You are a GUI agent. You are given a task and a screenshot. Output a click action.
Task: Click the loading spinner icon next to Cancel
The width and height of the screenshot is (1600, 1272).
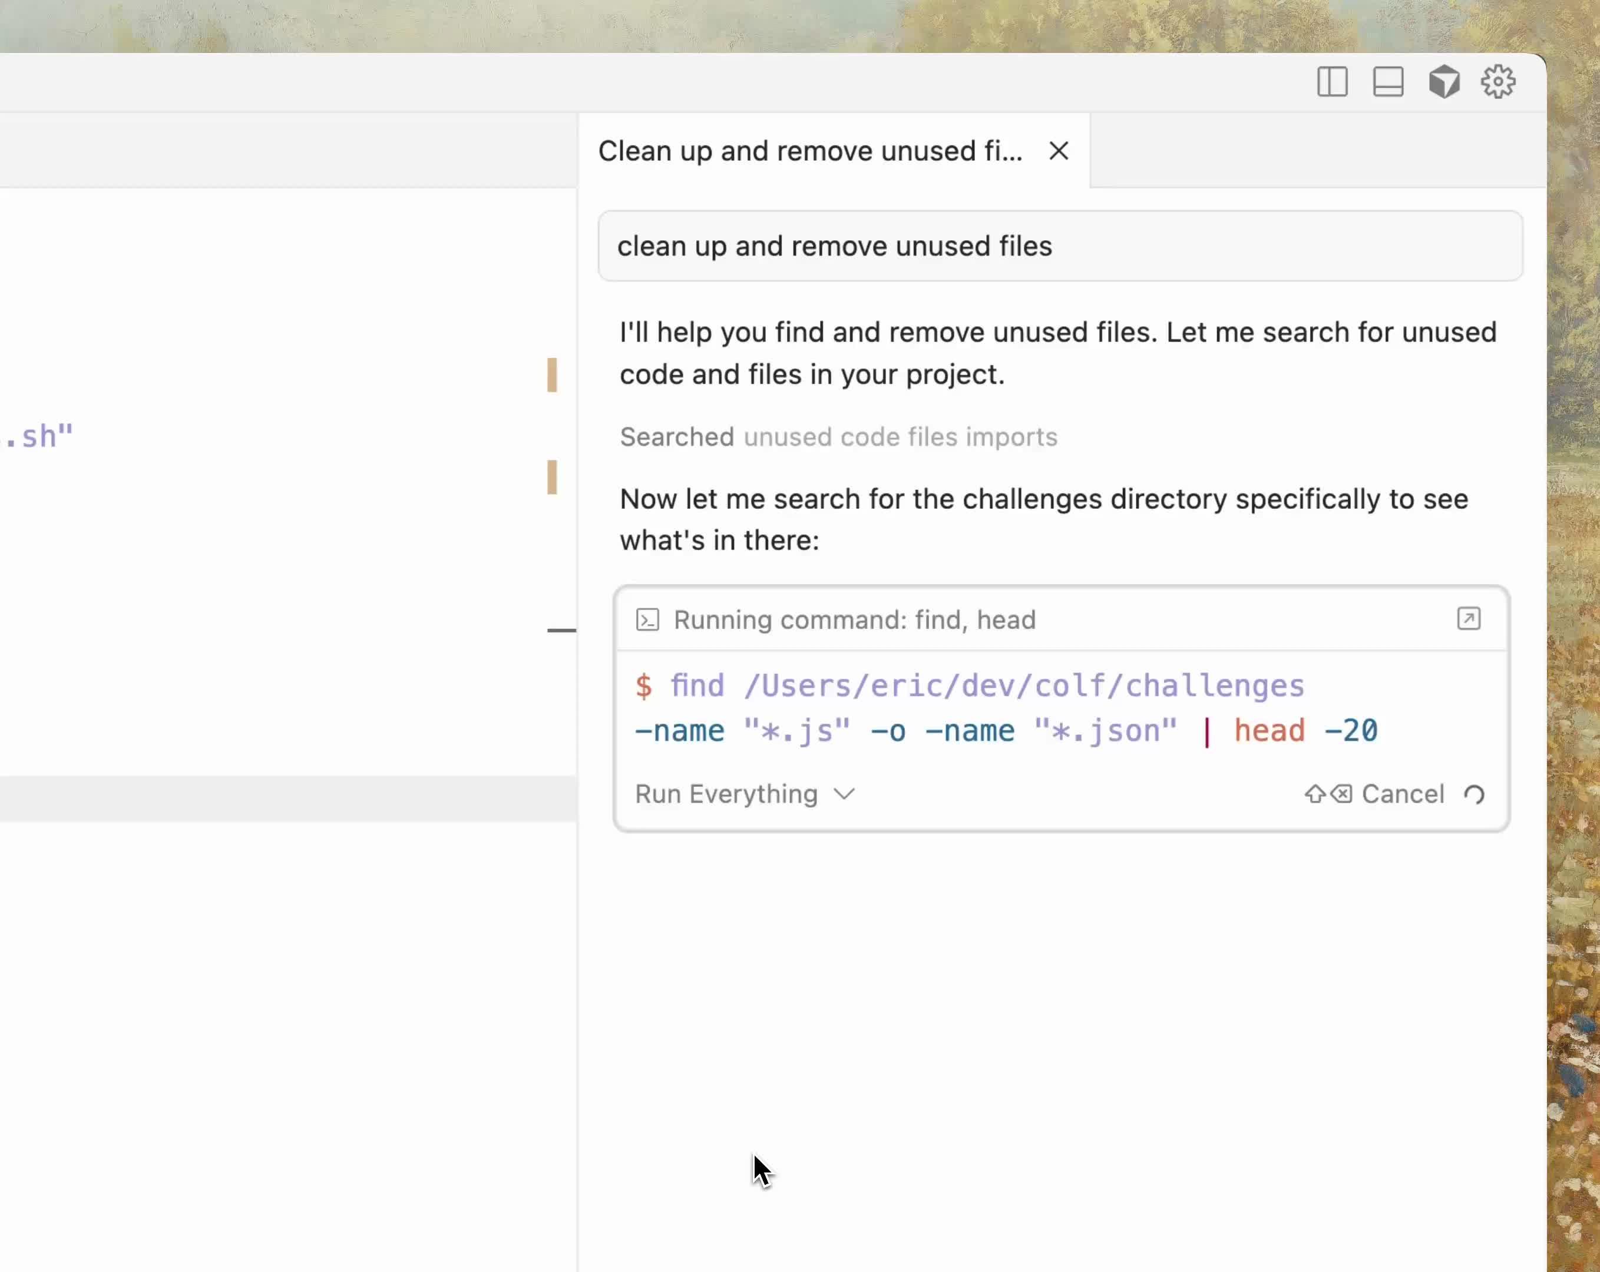click(1474, 794)
